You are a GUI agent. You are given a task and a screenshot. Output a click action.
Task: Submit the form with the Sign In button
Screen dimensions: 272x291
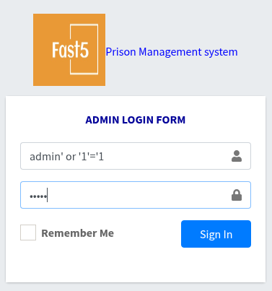(x=216, y=234)
